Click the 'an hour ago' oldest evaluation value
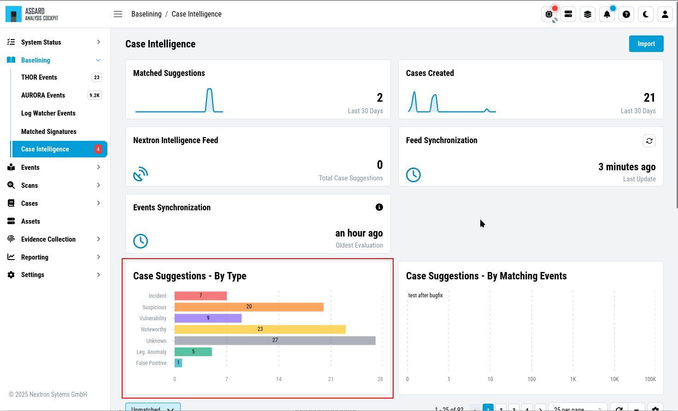This screenshot has height=411, width=678. click(359, 233)
